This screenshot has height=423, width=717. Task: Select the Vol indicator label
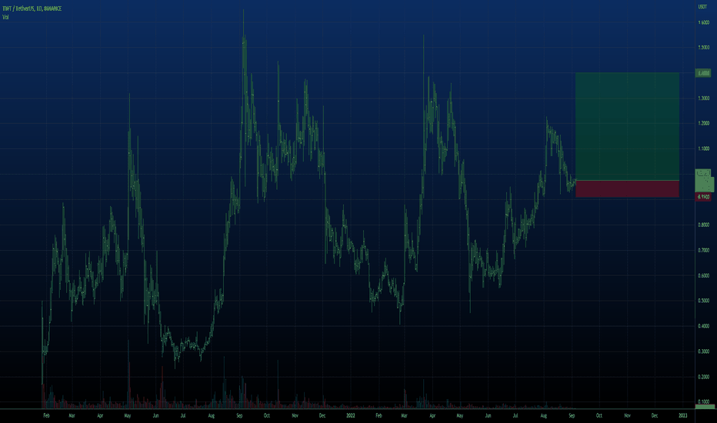pos(5,17)
